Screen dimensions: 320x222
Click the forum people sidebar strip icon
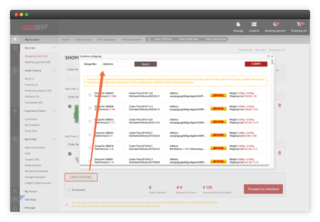point(15,191)
